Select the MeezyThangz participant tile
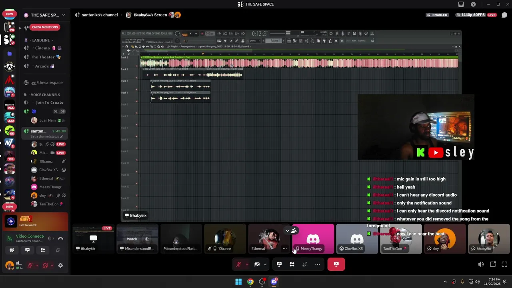This screenshot has width=512, height=288. coord(313,239)
